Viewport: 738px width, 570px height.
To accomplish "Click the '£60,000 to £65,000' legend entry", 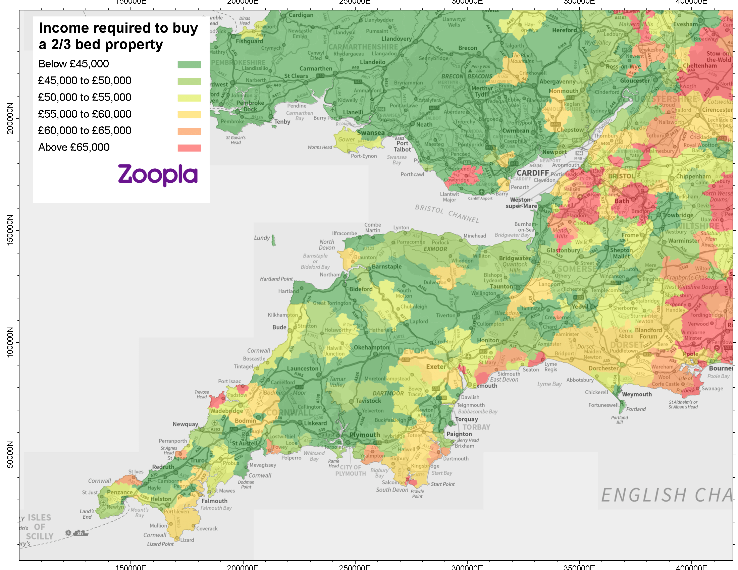I will pyautogui.click(x=85, y=130).
